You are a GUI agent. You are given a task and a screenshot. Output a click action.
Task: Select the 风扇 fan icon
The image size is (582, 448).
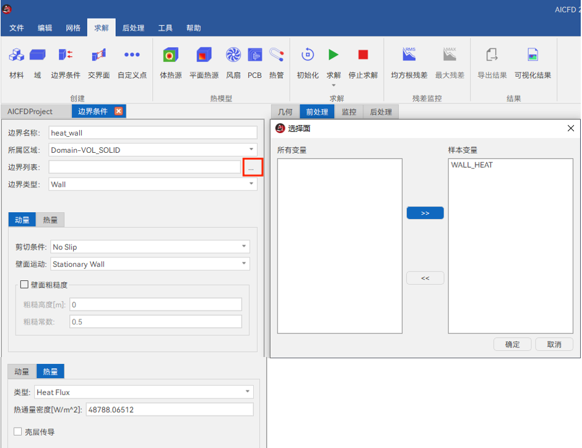233,55
